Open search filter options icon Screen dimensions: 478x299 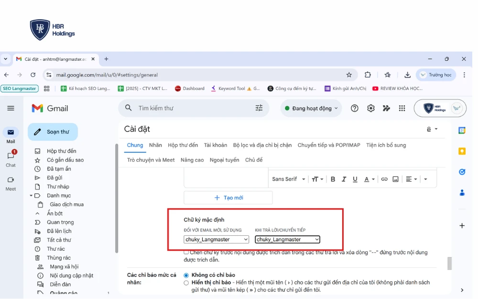pyautogui.click(x=259, y=108)
